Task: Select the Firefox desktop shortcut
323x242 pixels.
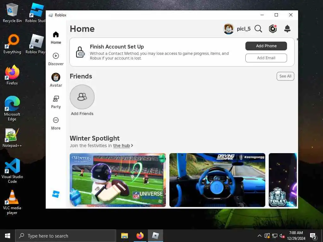Action: pos(12,75)
